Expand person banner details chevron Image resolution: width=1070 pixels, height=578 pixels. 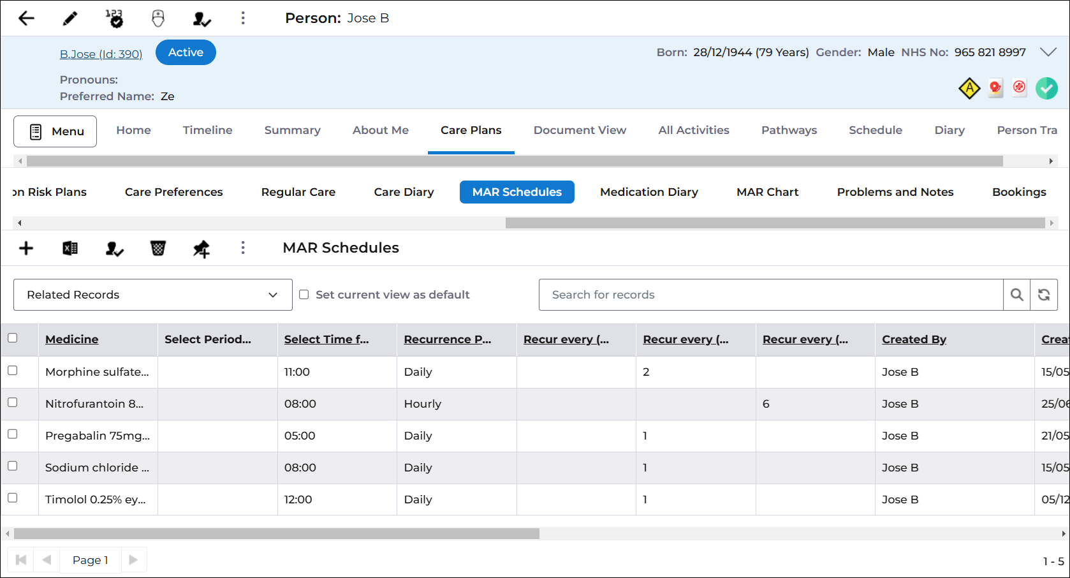pyautogui.click(x=1048, y=52)
